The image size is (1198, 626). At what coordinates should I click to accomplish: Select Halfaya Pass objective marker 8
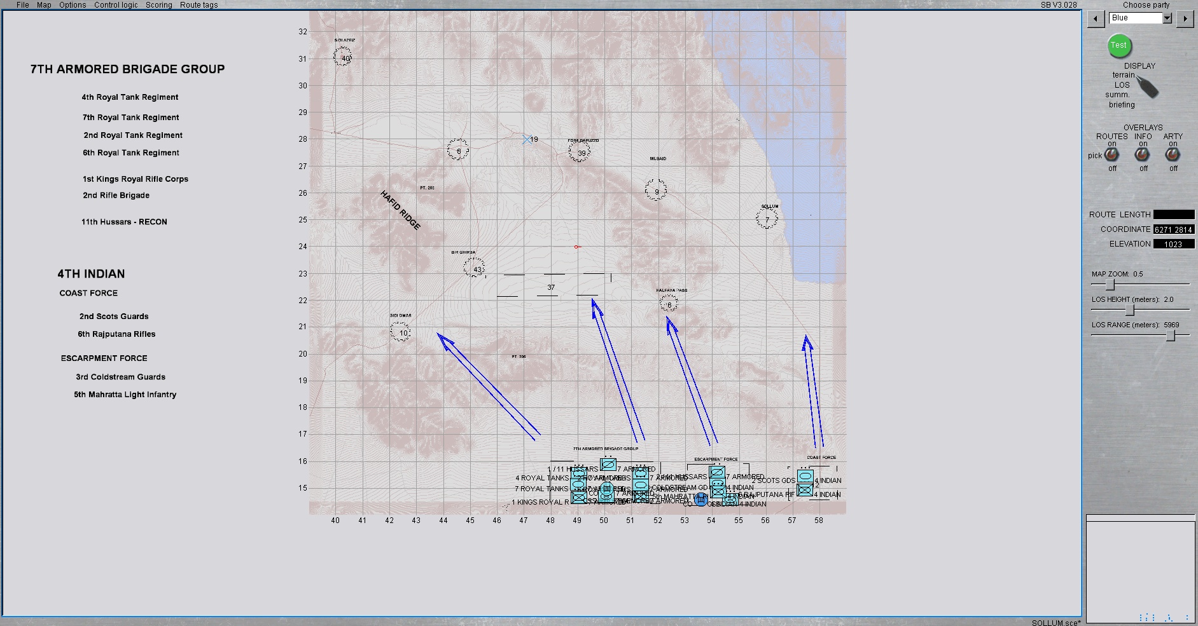(669, 304)
